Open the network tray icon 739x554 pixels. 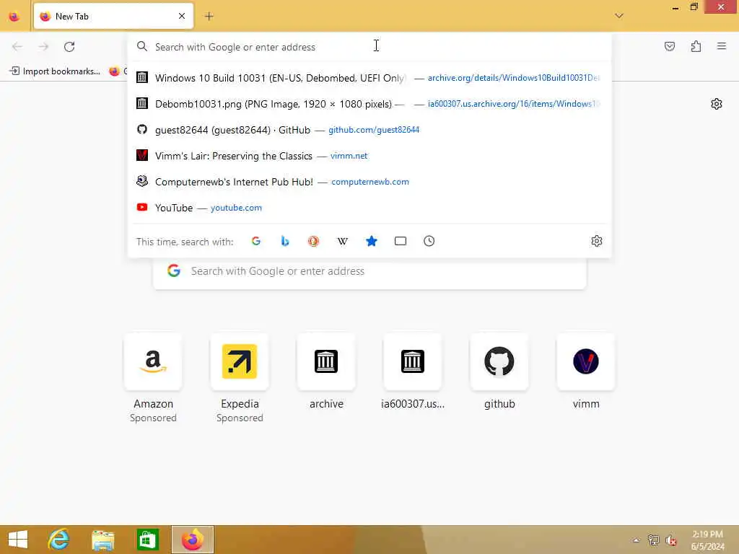tap(653, 540)
